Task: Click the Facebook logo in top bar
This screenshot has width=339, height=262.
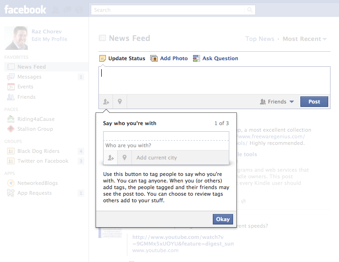Action: (25, 9)
